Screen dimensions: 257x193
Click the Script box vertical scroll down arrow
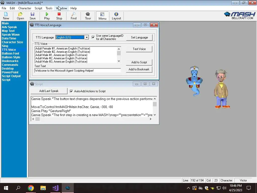coord(155,115)
